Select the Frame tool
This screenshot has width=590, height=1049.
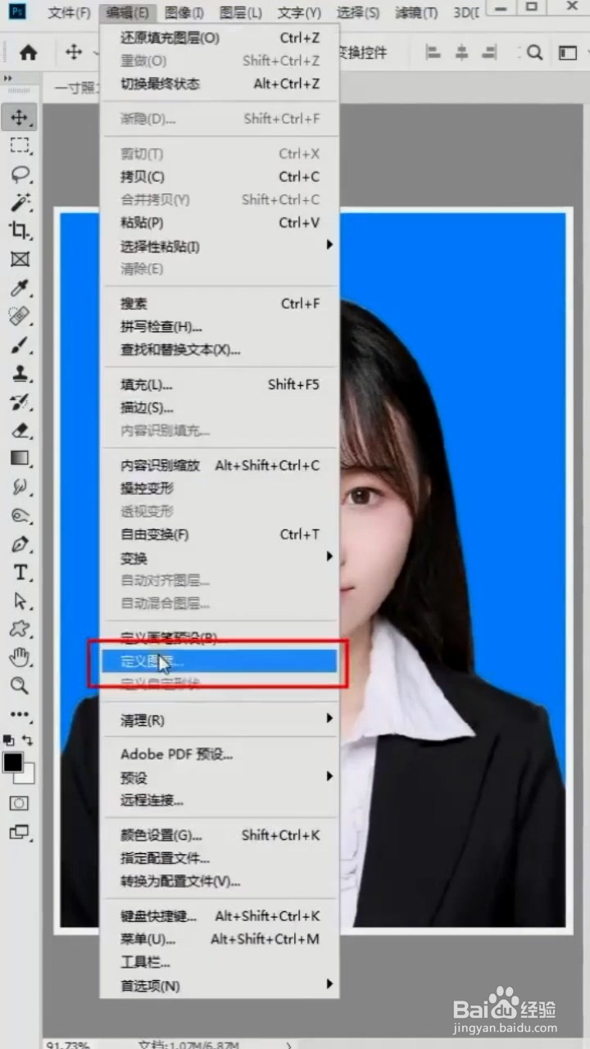[x=20, y=259]
